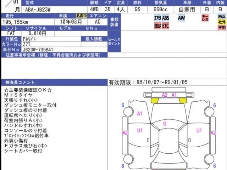
Task: Click color number Z7T
Action: 27,44
